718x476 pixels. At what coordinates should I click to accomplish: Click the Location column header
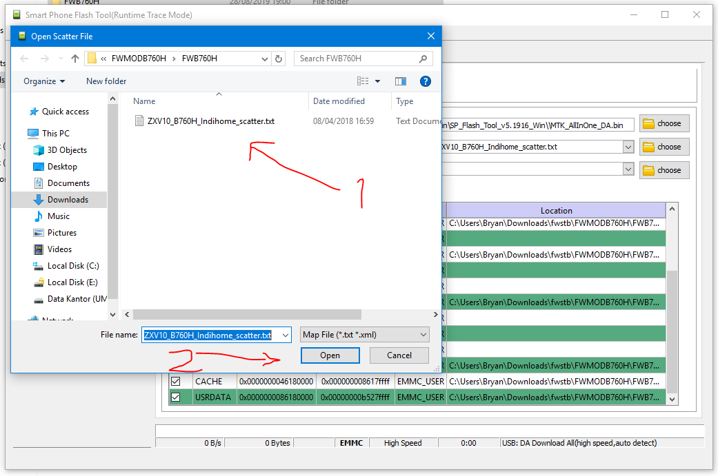[556, 210]
